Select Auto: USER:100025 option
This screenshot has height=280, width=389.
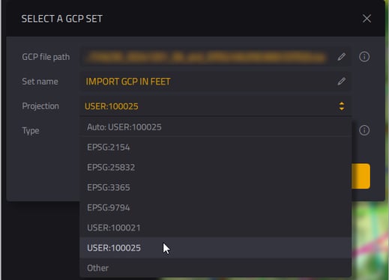pos(216,127)
